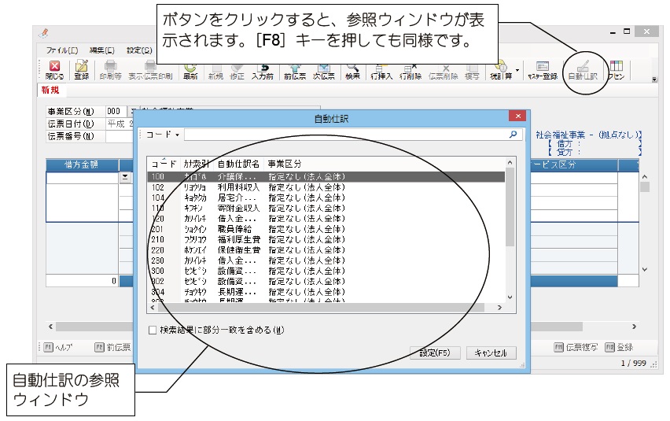Click the 行挿入 (insert row) toolbar icon
Screen dimensions: 670x421
(x=381, y=70)
